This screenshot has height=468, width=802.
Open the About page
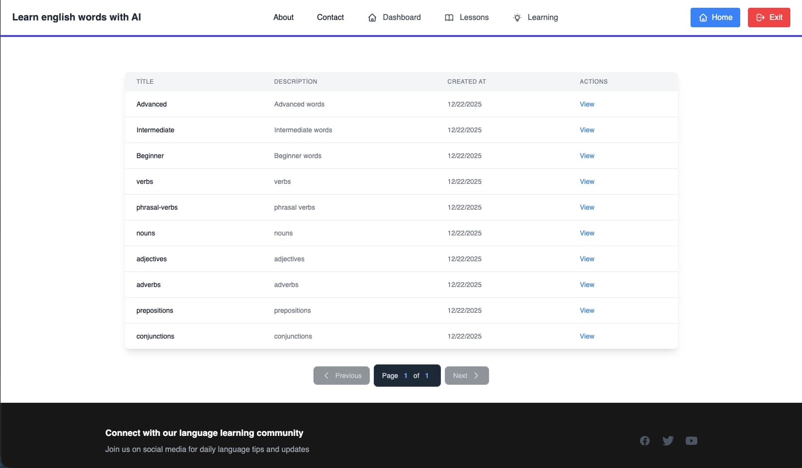(x=283, y=18)
